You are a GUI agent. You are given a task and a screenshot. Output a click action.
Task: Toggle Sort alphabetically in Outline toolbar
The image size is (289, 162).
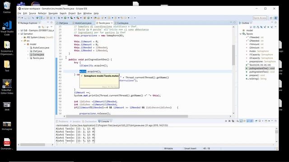pos(258,27)
